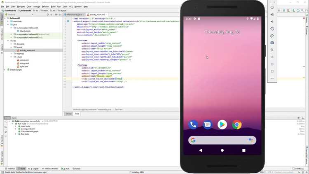Viewport: 309px width, 174px height.
Task: Tap Android recents square button on phone
Action: click(243, 150)
